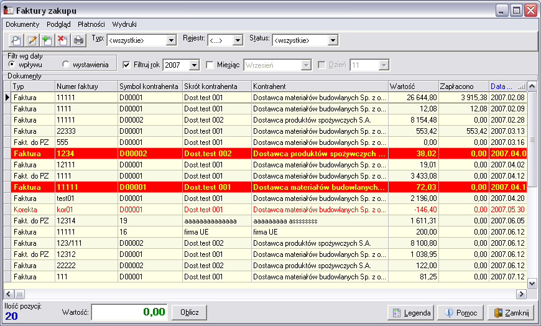Image resolution: width=541 pixels, height=326 pixels.
Task: Click the Pomoc help button
Action: [461, 312]
